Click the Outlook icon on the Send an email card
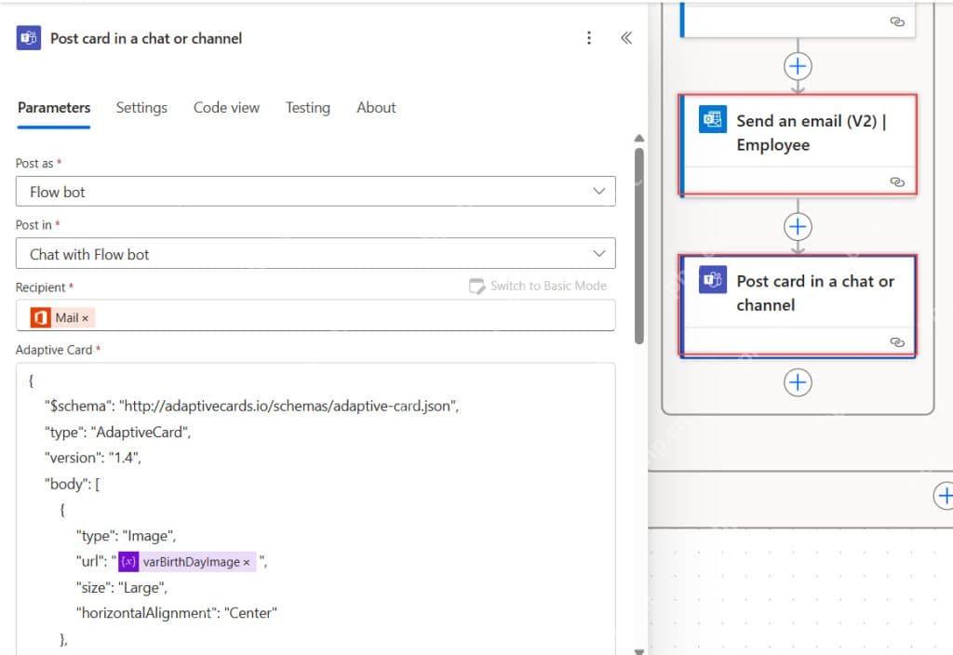Screen dimensions: 953x655 click(x=712, y=119)
